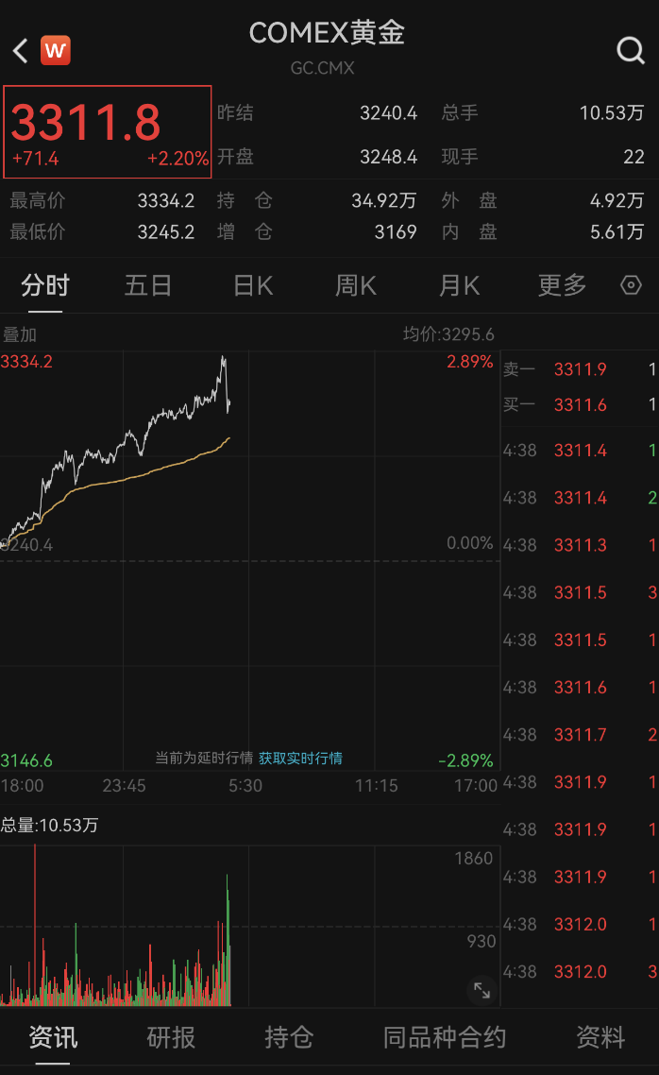Tap the back arrow icon

21,51
